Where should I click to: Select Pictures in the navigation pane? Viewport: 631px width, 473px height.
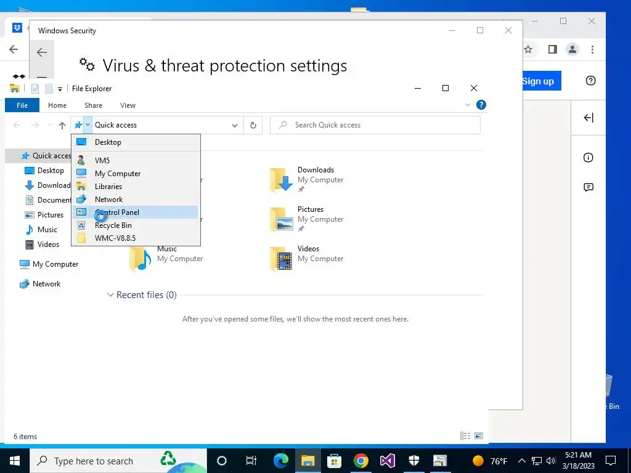pos(44,215)
